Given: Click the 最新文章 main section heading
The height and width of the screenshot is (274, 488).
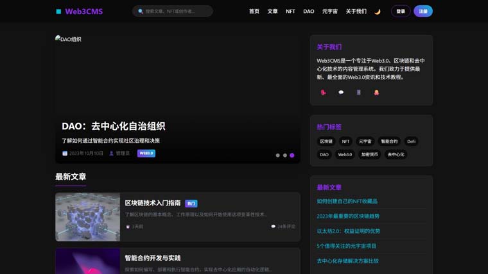Looking at the screenshot, I should pos(71,177).
